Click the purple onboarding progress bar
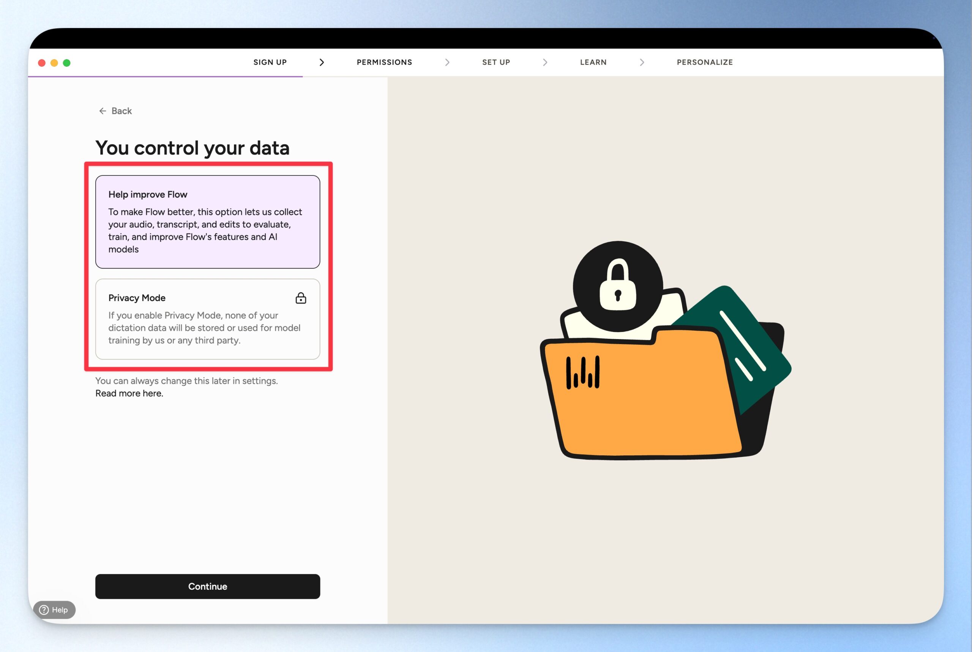 [166, 76]
